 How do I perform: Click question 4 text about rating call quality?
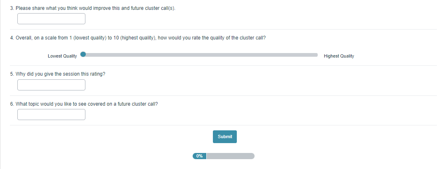[138, 37]
